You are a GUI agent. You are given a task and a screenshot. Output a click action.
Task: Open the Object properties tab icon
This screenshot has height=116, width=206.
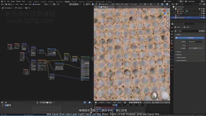point(172,47)
